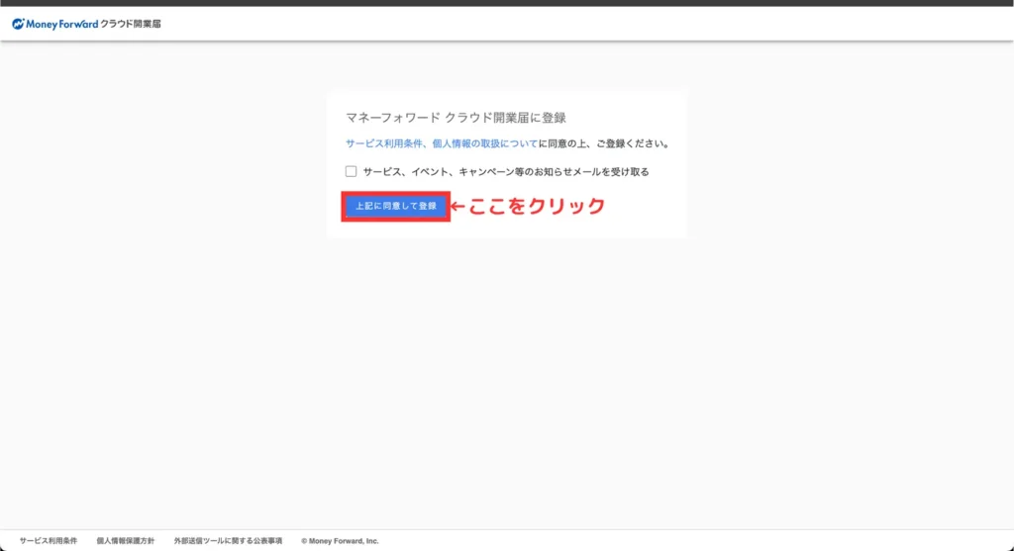
Task: Click the マネーフォワード クラウド開業届に登録 heading
Action: click(x=456, y=118)
